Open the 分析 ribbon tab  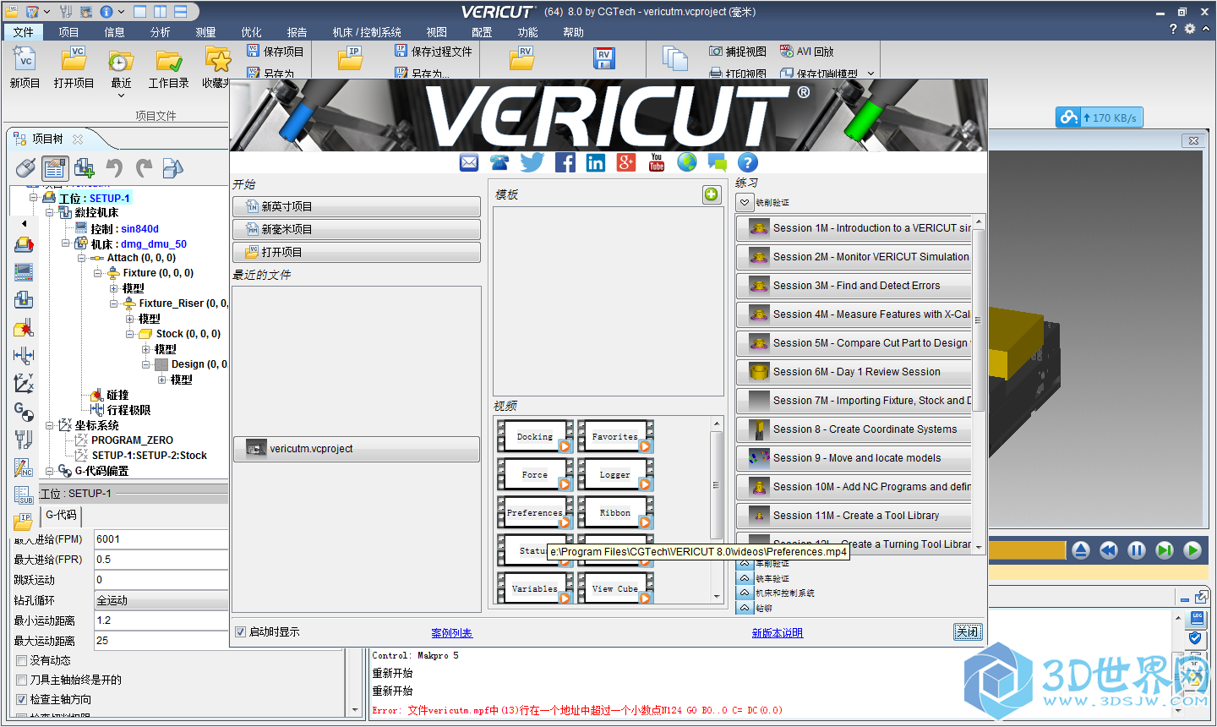pyautogui.click(x=160, y=32)
